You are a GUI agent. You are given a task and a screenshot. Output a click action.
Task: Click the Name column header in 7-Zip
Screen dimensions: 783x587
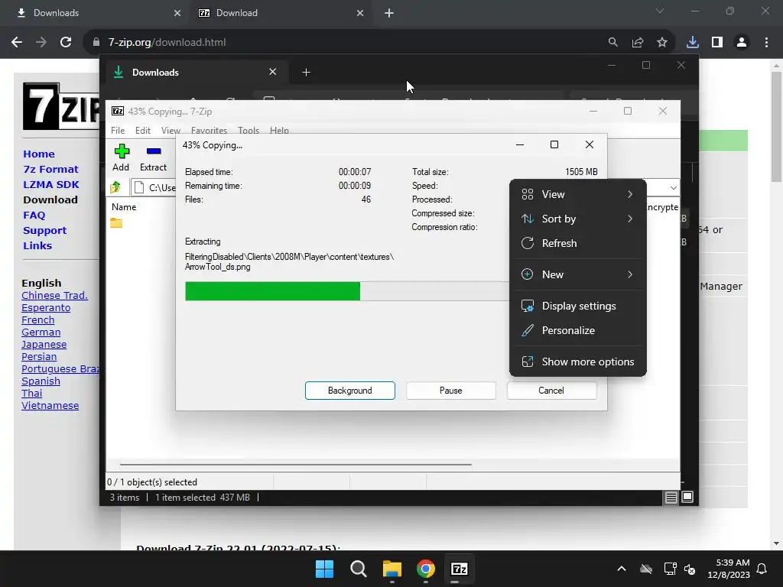[x=124, y=206]
